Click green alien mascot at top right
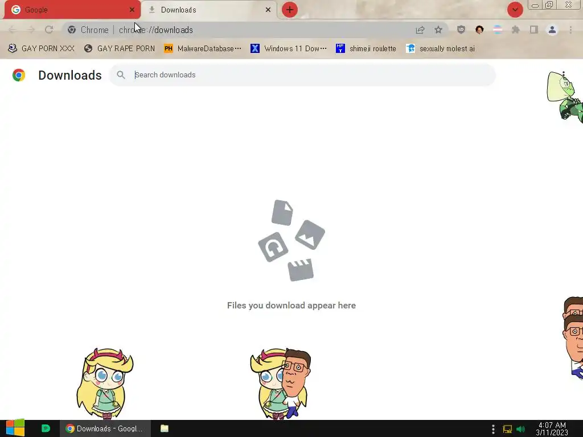Image resolution: width=583 pixels, height=437 pixels. point(564,97)
